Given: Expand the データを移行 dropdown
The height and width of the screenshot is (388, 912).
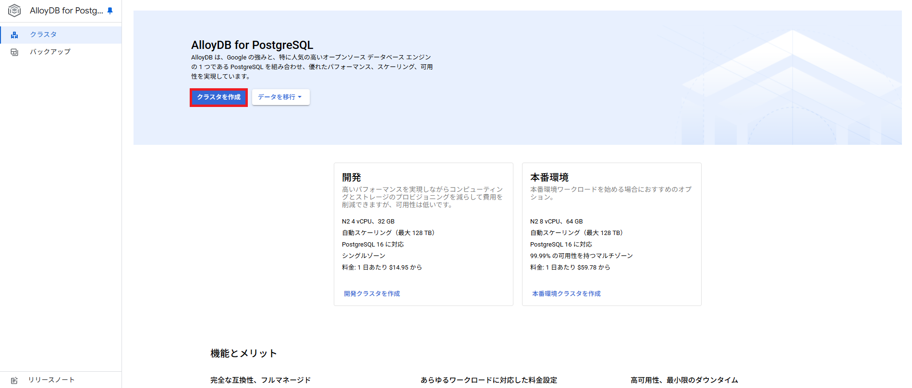Looking at the screenshot, I should tap(280, 97).
